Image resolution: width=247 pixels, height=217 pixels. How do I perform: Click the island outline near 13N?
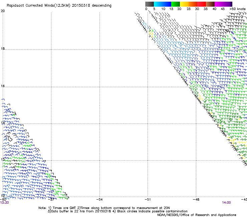10,139
